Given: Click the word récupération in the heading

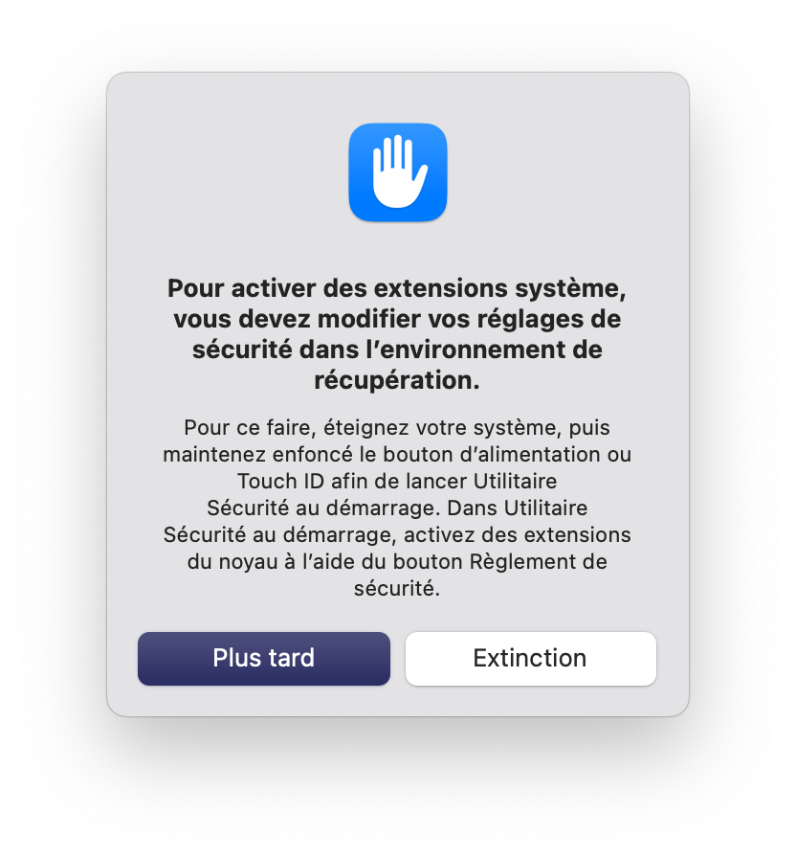Looking at the screenshot, I should (x=396, y=380).
